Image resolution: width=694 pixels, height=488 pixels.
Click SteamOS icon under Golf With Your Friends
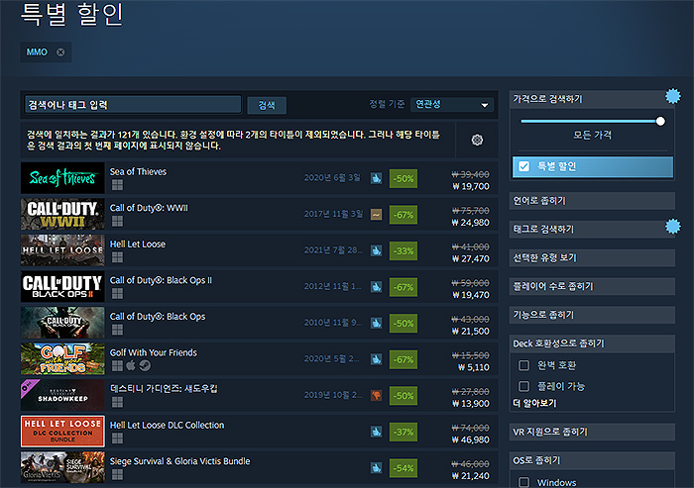pyautogui.click(x=145, y=365)
